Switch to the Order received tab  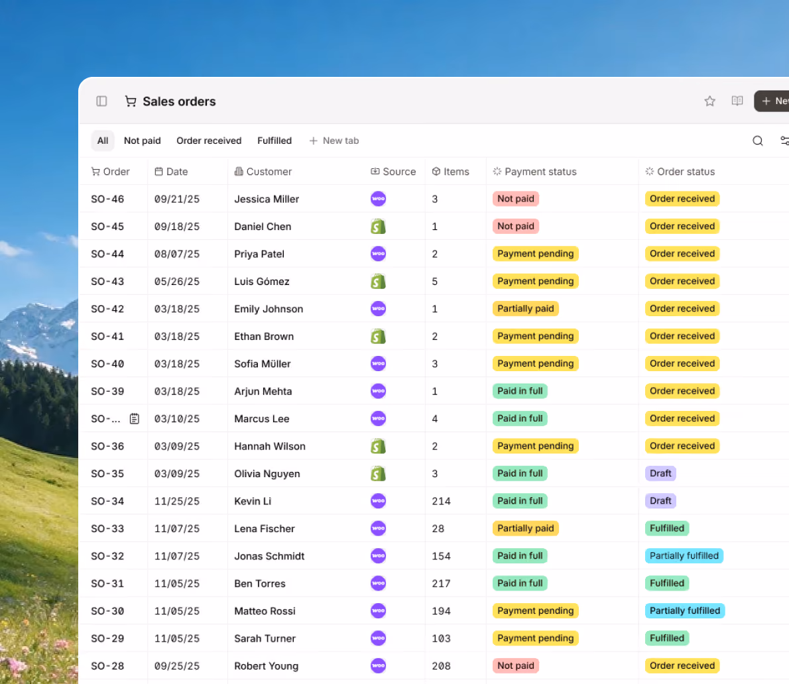point(209,141)
